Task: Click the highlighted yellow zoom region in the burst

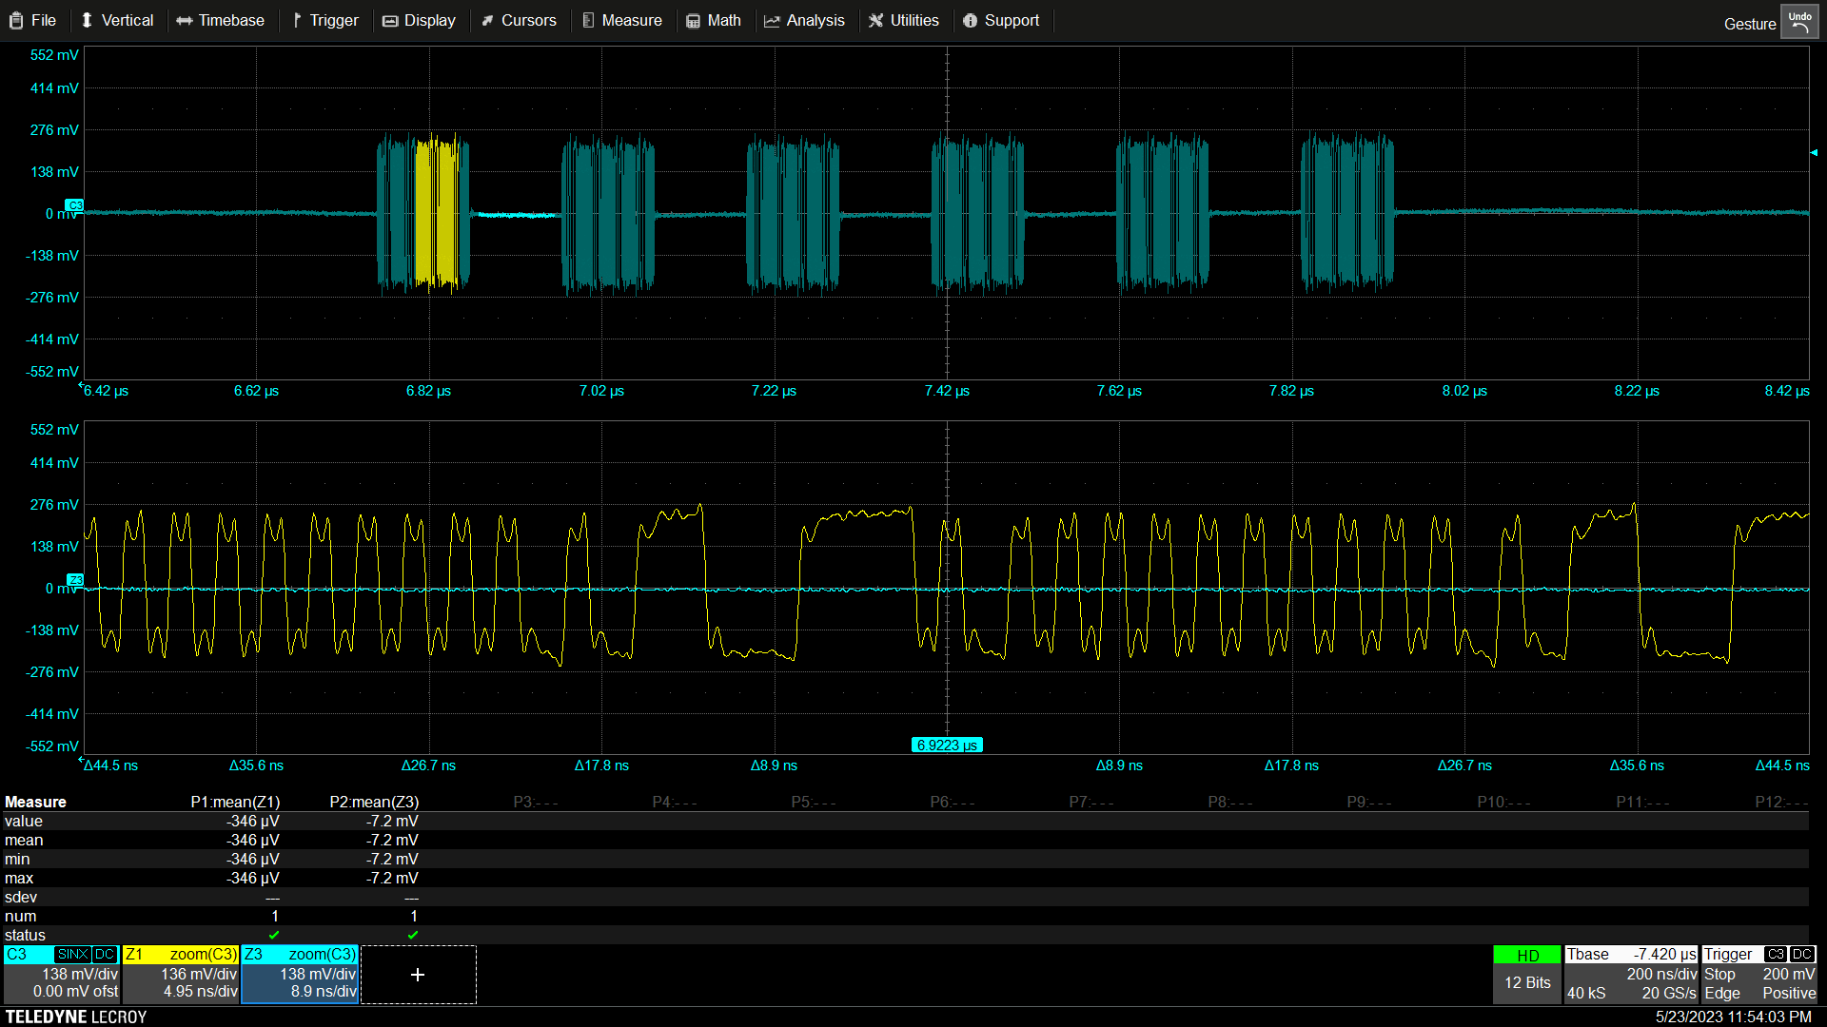Action: pos(437,212)
